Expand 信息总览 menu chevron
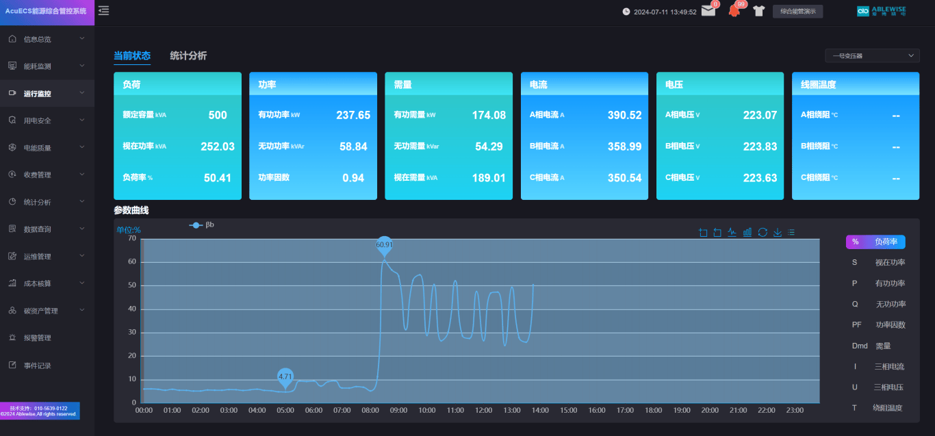 click(x=82, y=38)
